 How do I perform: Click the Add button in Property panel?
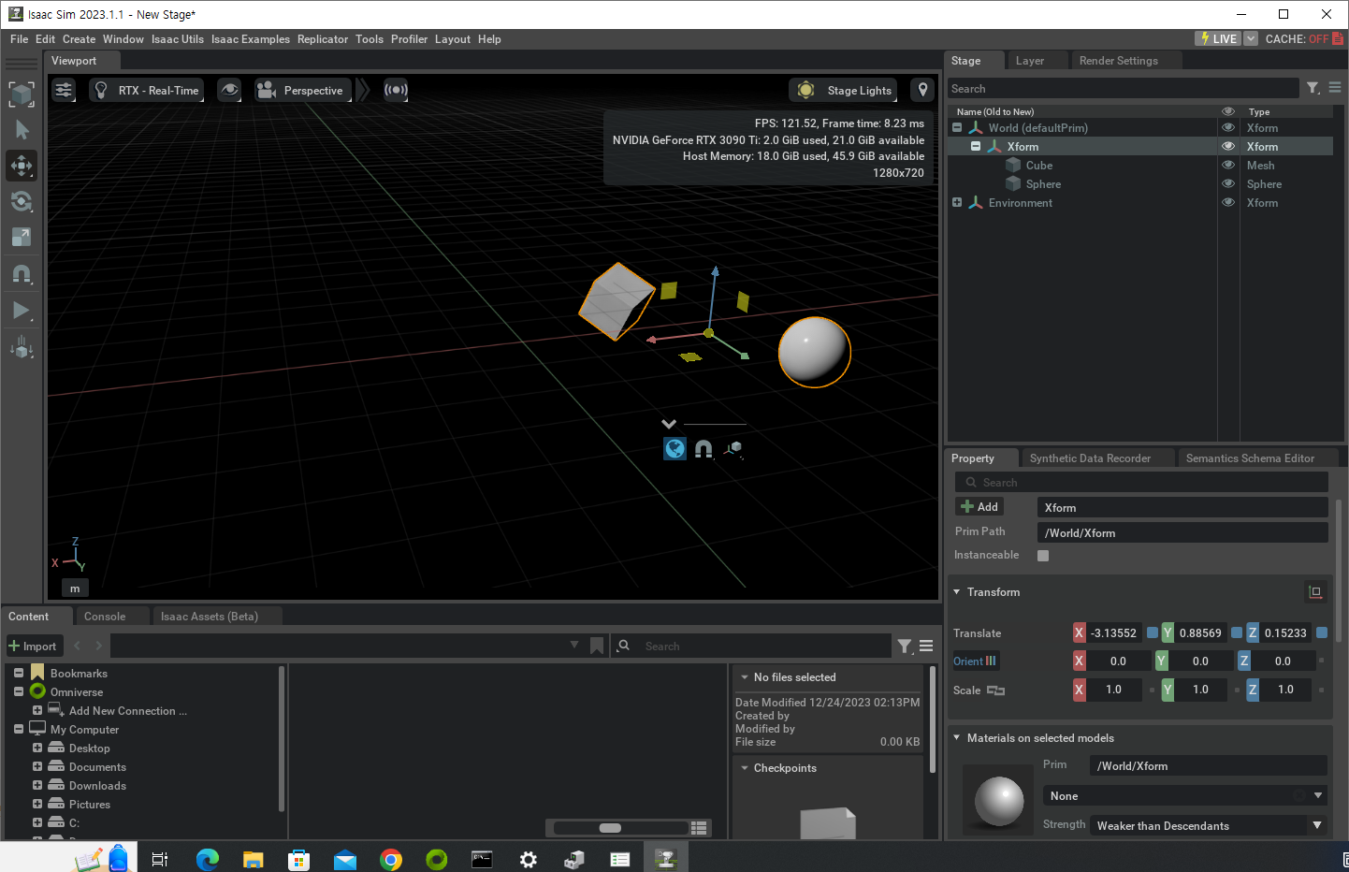[979, 507]
